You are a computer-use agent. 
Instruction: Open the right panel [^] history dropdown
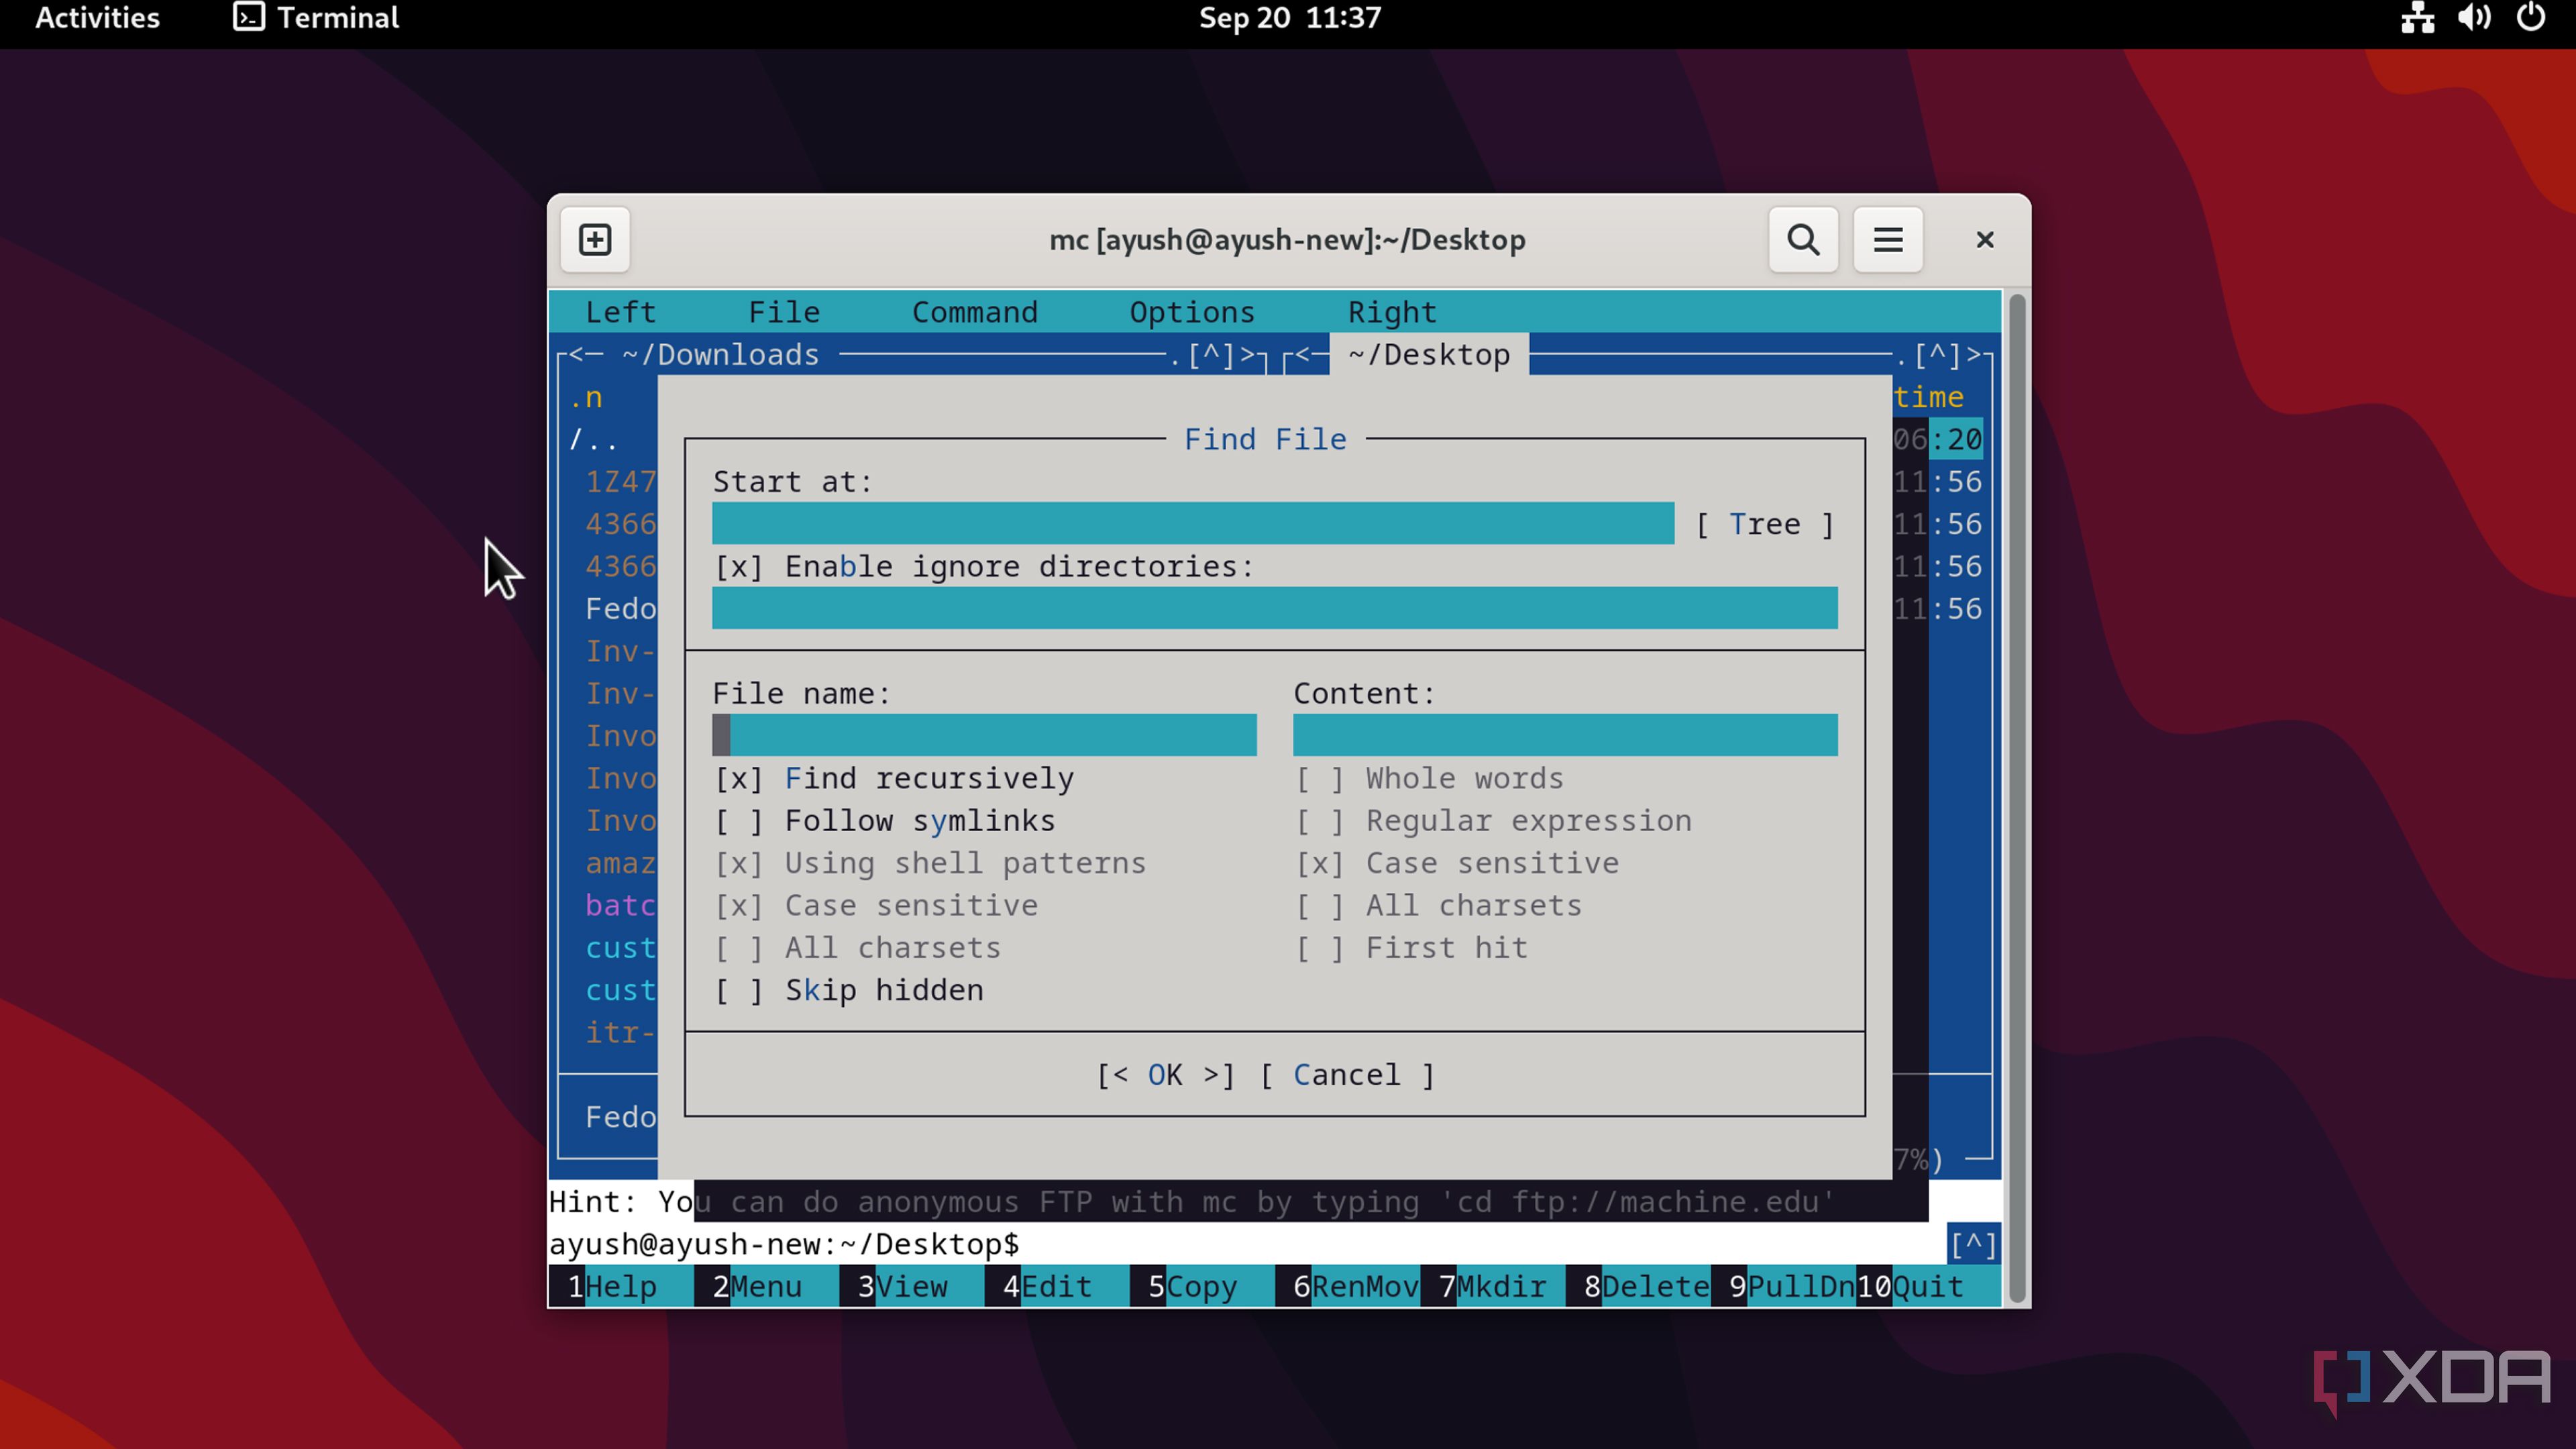point(1937,355)
